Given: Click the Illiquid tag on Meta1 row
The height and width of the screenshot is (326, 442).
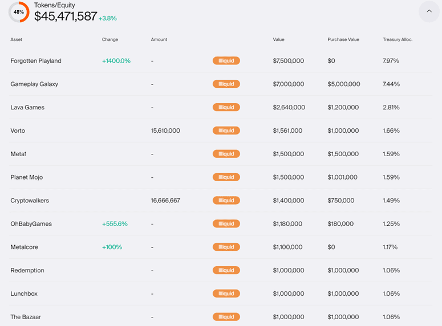Looking at the screenshot, I should pyautogui.click(x=226, y=154).
